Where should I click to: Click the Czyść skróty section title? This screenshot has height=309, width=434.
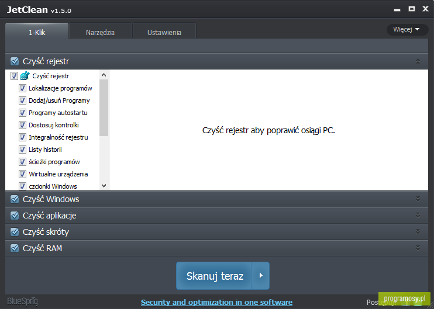(46, 232)
